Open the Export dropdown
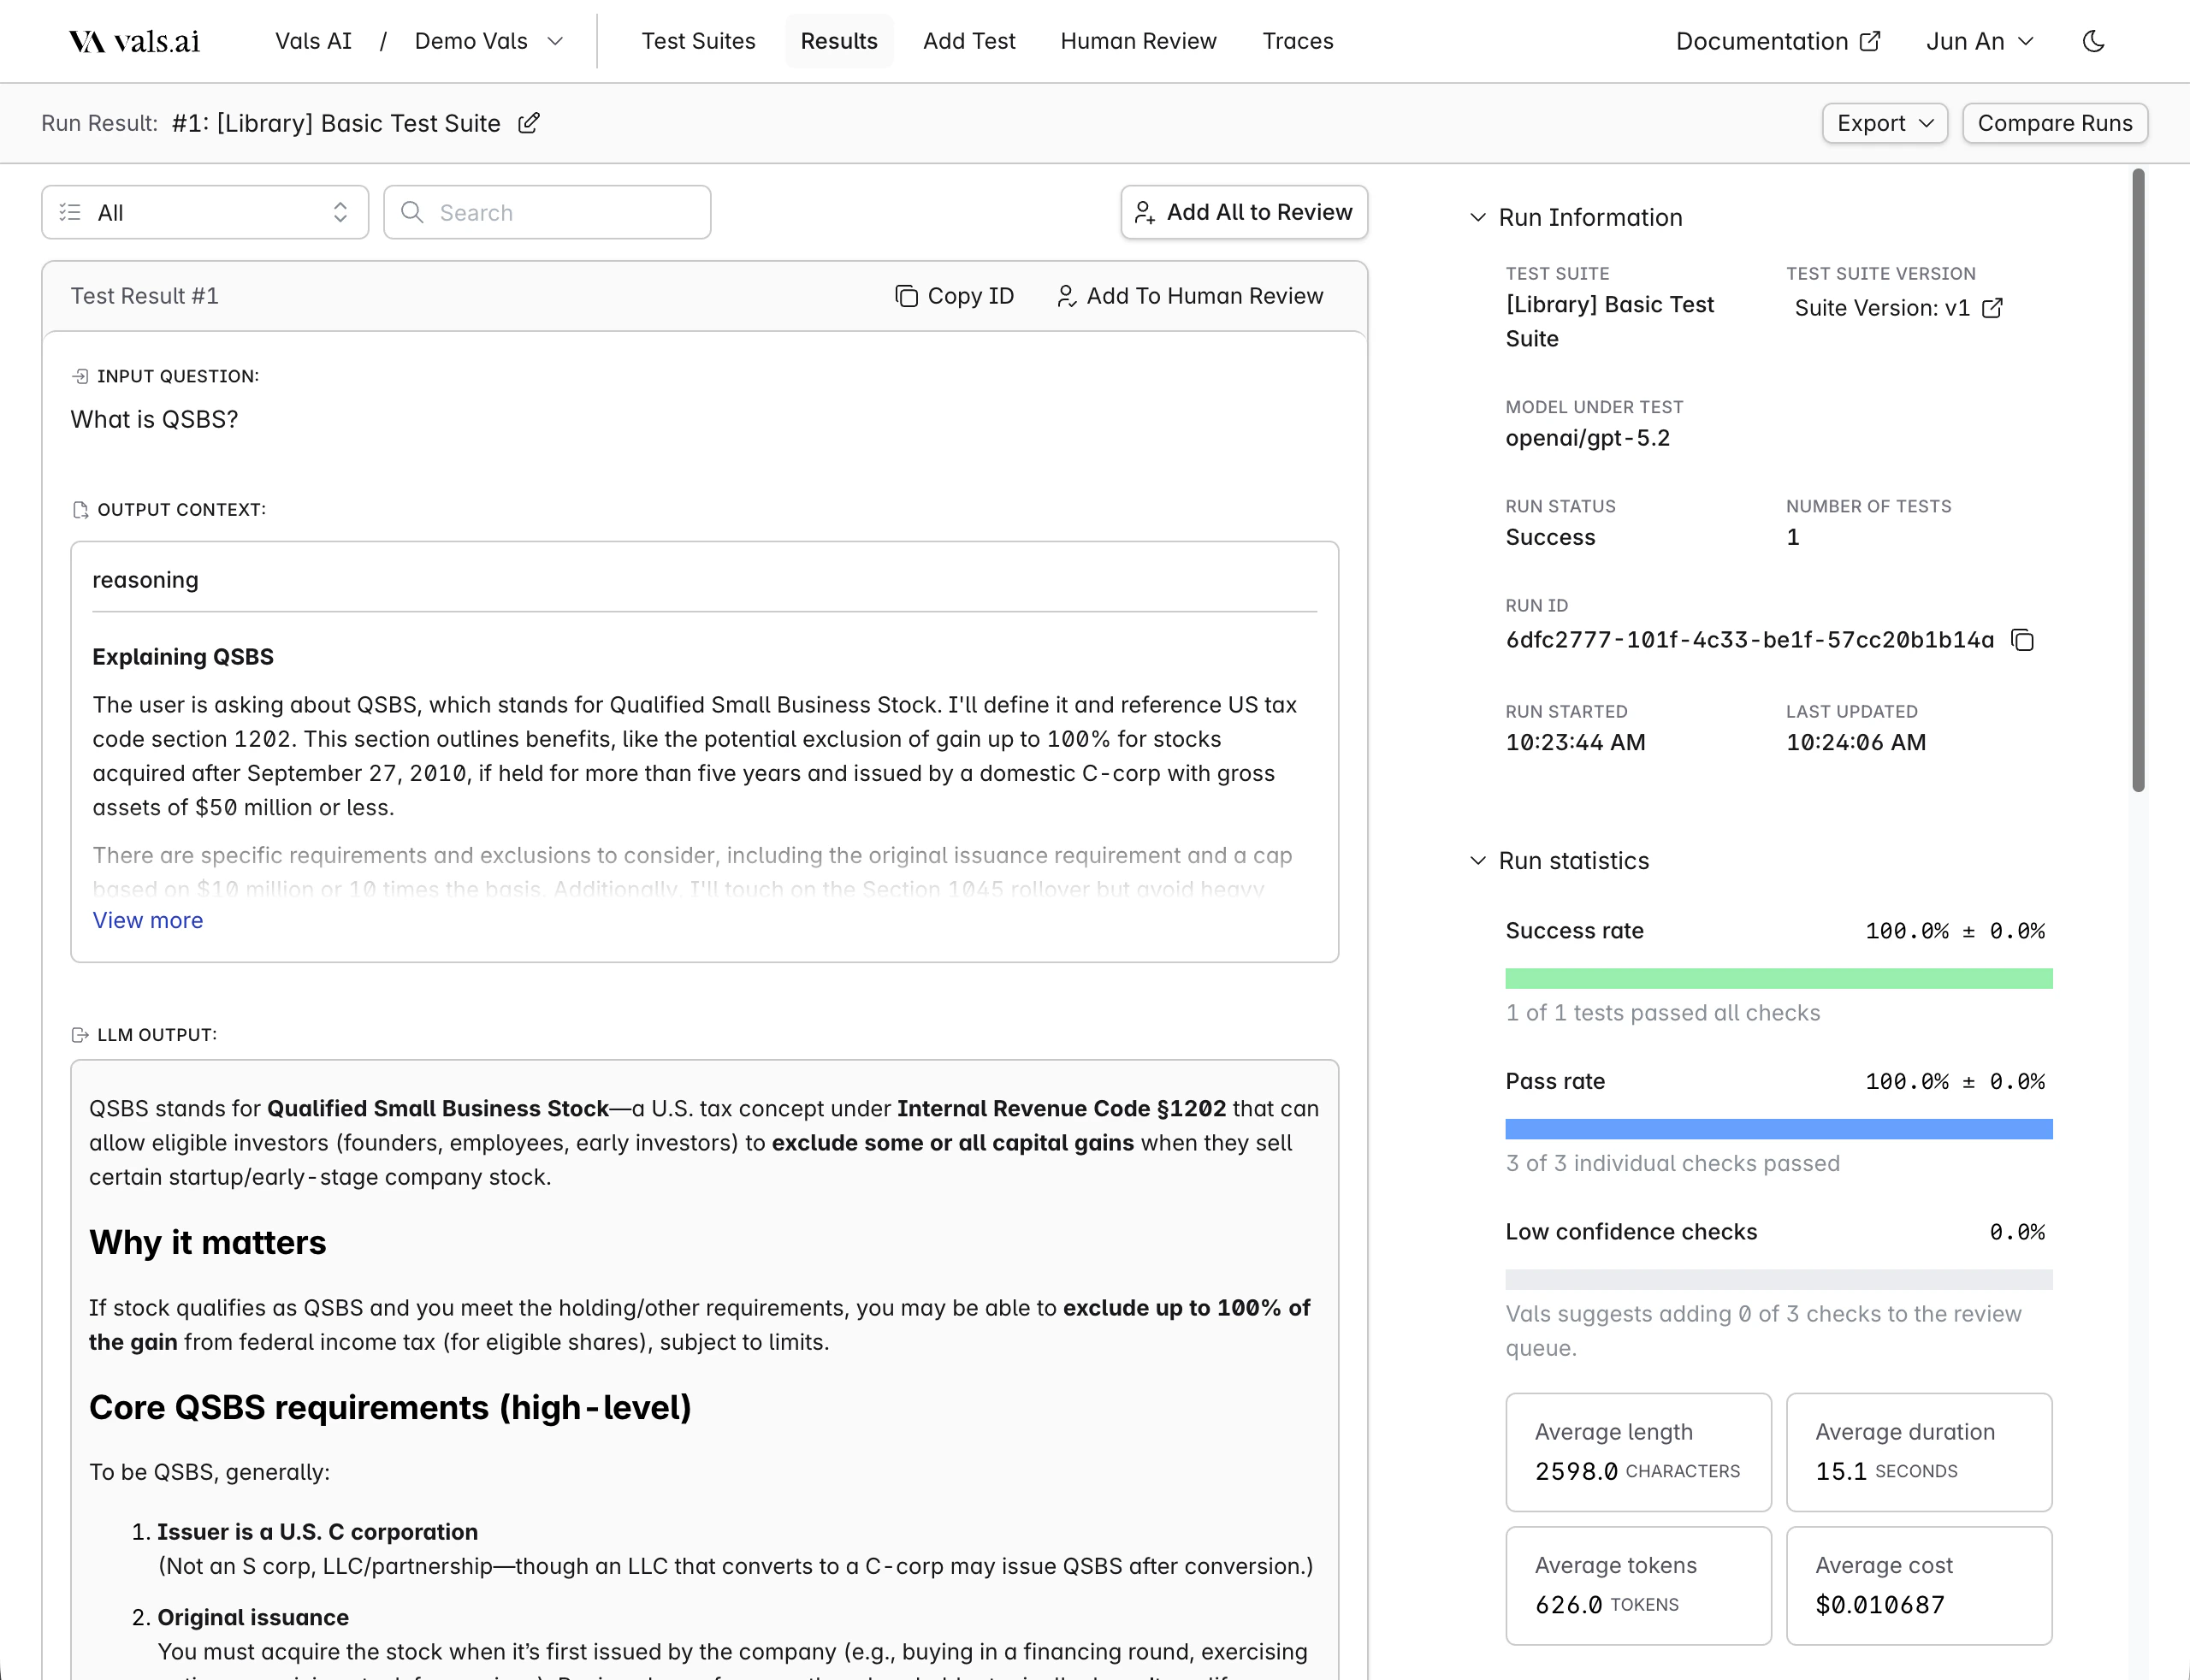 click(1884, 123)
